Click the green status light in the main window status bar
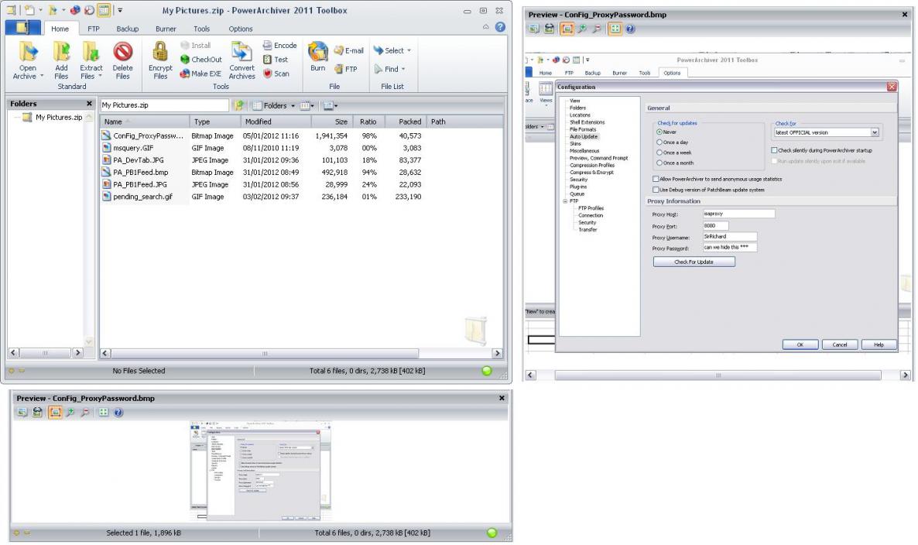 pos(487,371)
